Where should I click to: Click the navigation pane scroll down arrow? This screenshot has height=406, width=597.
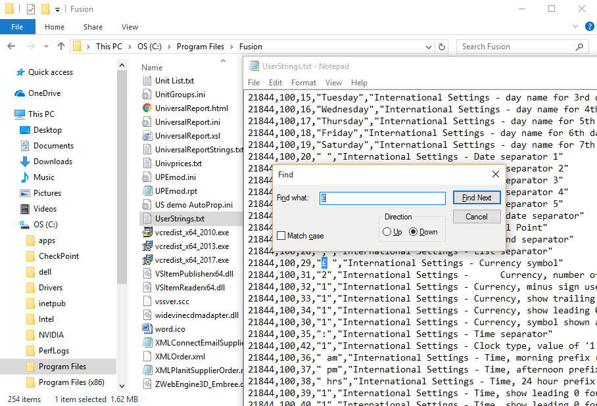(x=122, y=385)
